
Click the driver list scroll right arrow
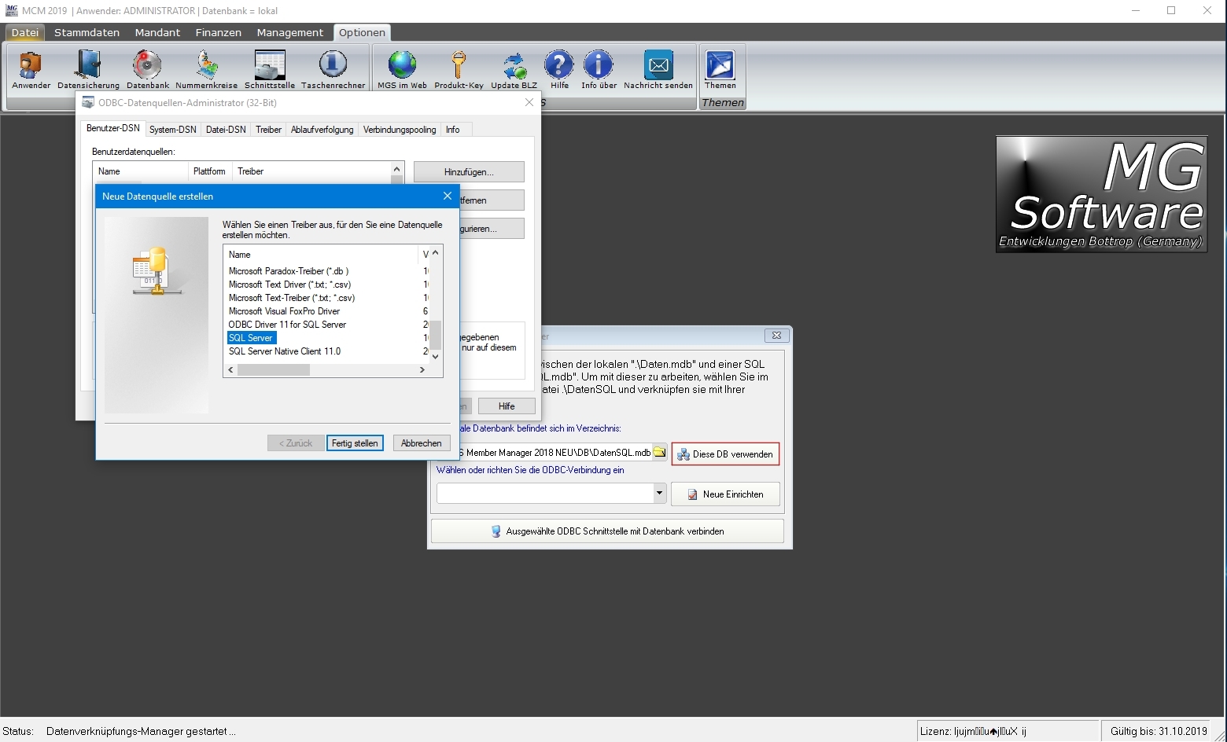[x=422, y=369]
